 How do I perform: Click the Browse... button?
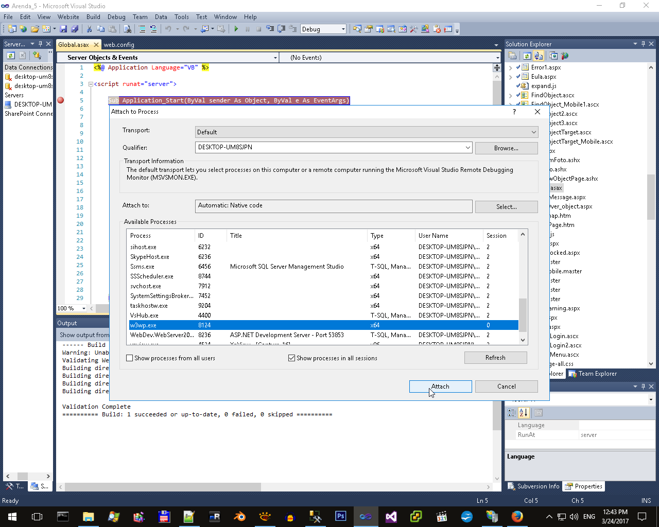pos(507,148)
